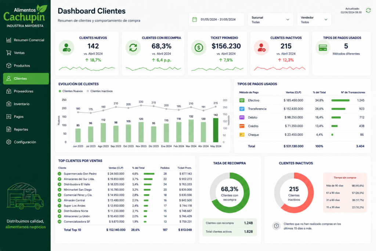Click Clientes Nuevos sparkline trend

87,69
